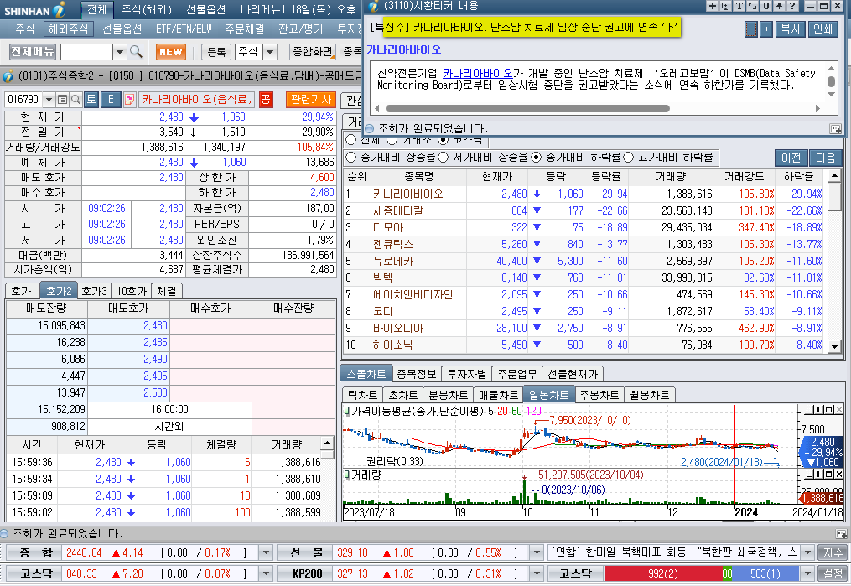This screenshot has width=851, height=586.
Task: Click the T font icon in ticker window
Action: 739,6
